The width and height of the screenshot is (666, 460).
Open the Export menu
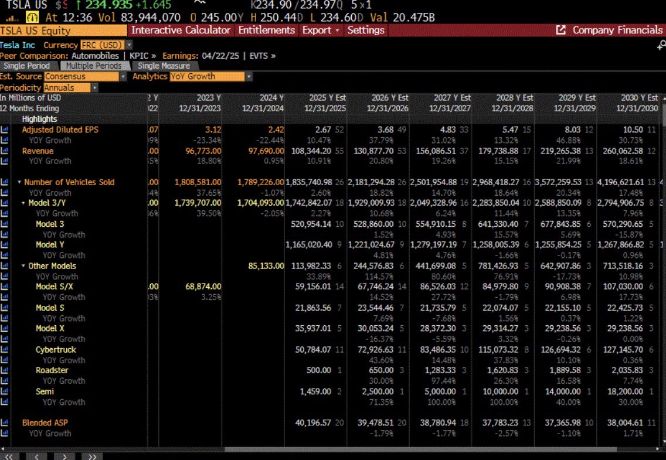(x=321, y=30)
